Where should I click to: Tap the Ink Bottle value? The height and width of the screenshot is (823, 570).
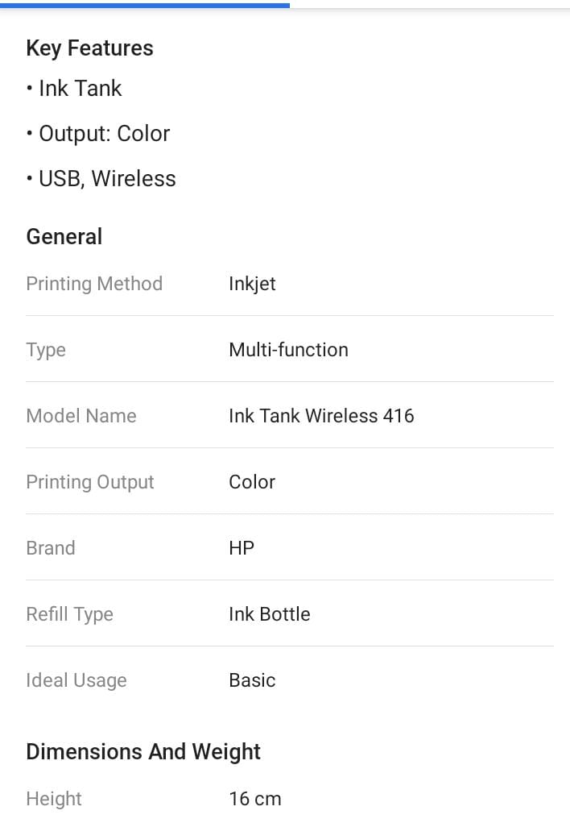pyautogui.click(x=269, y=614)
